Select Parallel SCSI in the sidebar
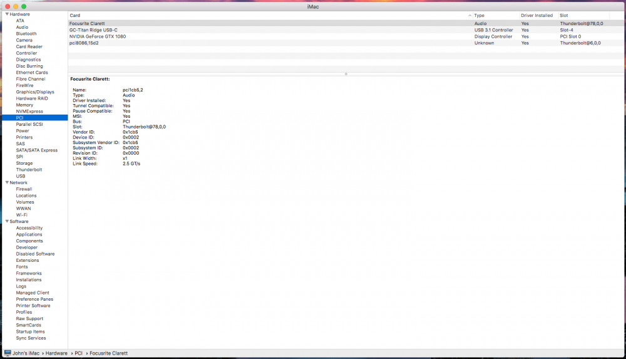This screenshot has height=359, width=626. 29,124
